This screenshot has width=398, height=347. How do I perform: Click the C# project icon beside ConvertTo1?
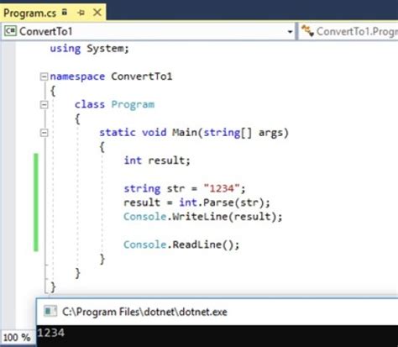coord(10,31)
